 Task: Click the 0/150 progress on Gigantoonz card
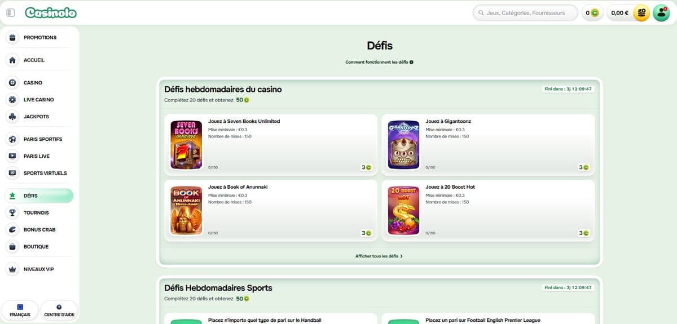(x=430, y=167)
